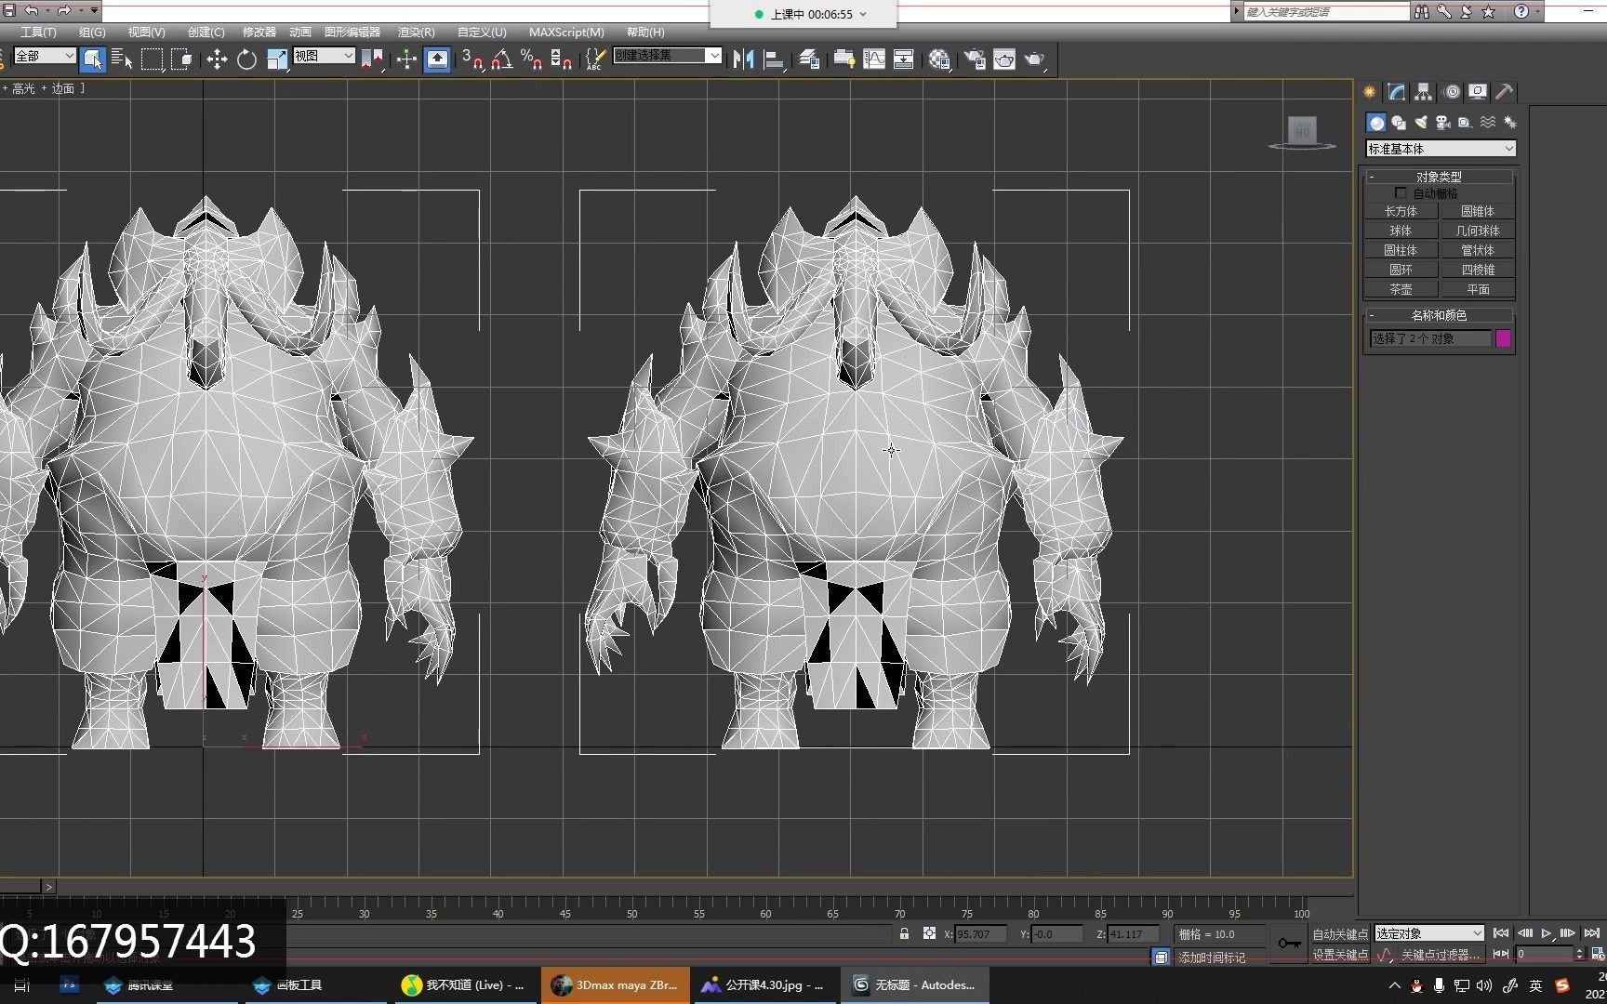Viewport: 1607px width, 1004px height.
Task: Enable 自动栅格 checkbox
Action: 1401,193
